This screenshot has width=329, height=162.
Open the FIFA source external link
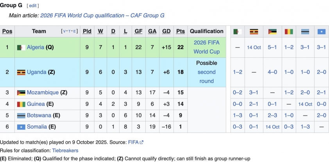(134, 142)
